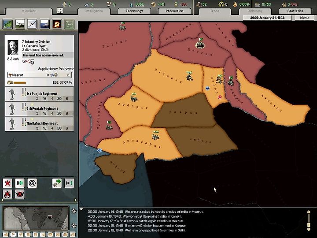Click the blue oil drop resource icon
317x238 pixels.
(132, 4)
